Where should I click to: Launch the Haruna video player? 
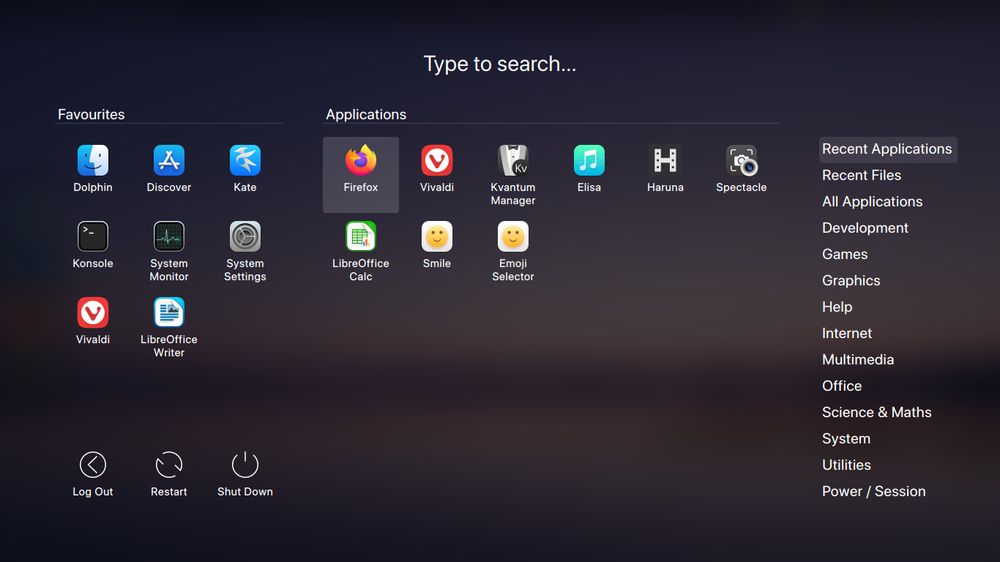point(665,167)
